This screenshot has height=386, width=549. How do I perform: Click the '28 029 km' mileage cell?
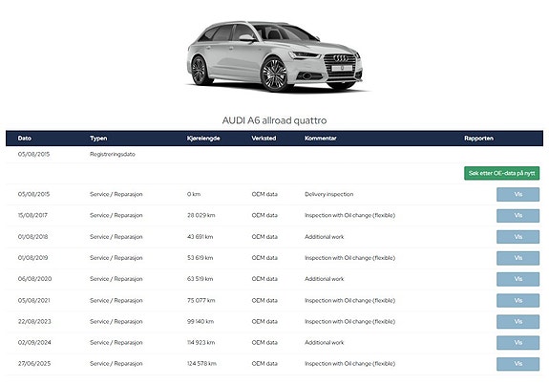[201, 215]
